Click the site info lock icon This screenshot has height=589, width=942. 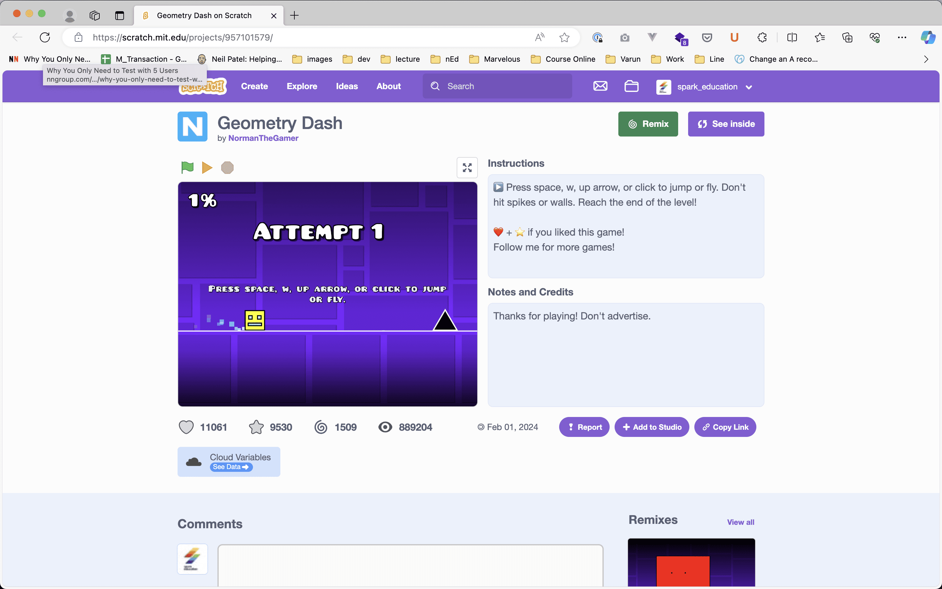coord(78,37)
